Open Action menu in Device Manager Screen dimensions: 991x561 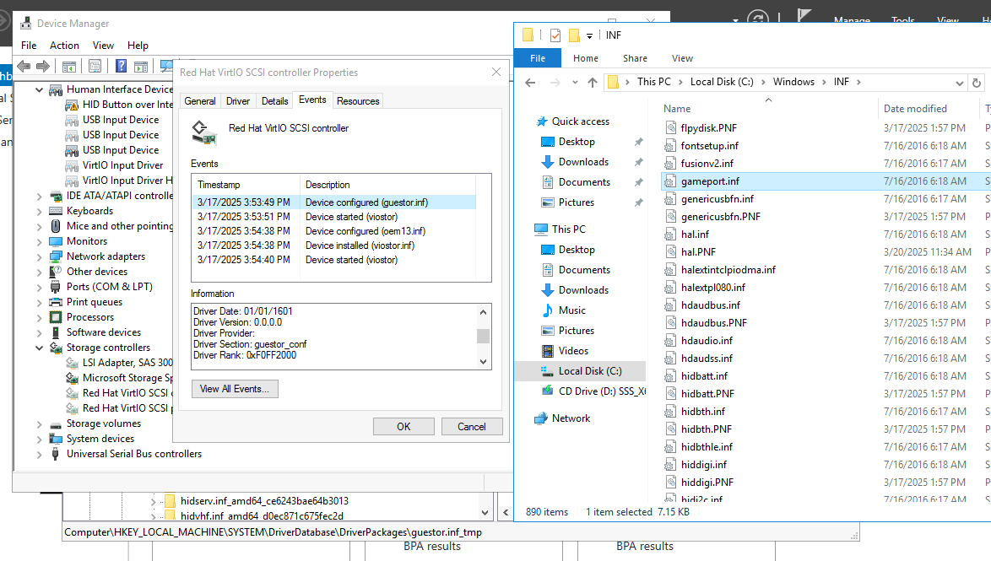click(64, 46)
